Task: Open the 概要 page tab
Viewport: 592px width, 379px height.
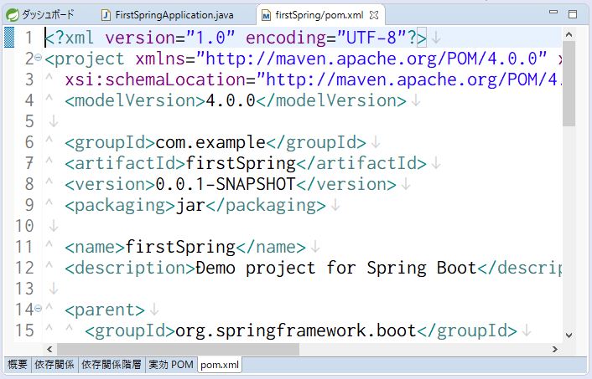Action: pyautogui.click(x=18, y=364)
